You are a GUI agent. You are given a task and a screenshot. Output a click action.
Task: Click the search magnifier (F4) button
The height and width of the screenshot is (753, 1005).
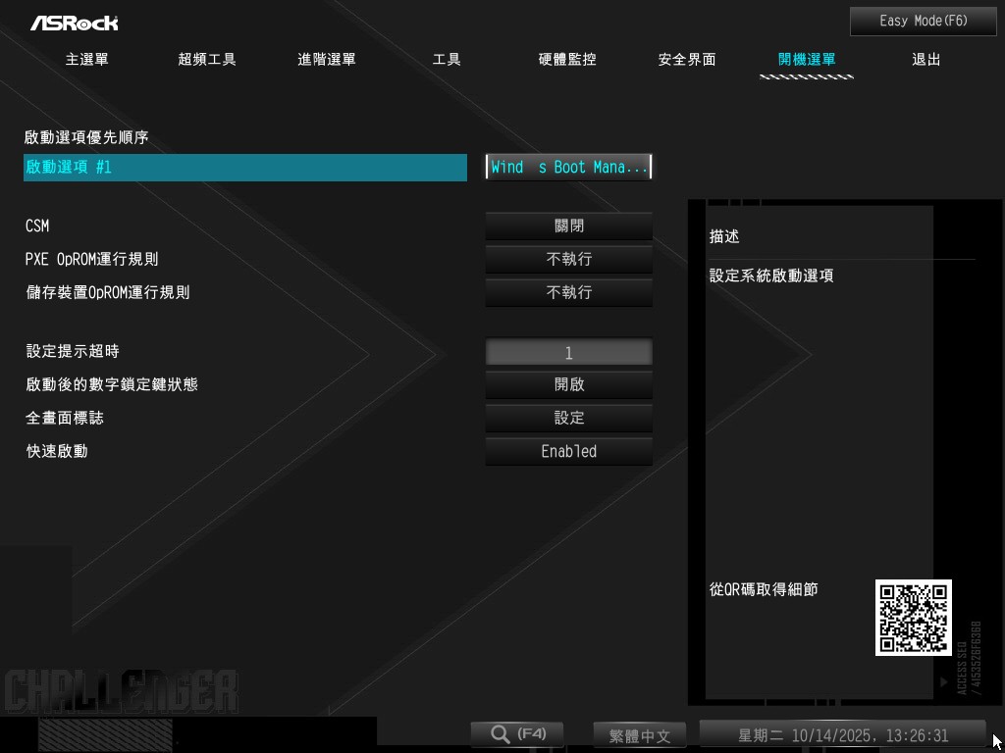click(x=517, y=734)
